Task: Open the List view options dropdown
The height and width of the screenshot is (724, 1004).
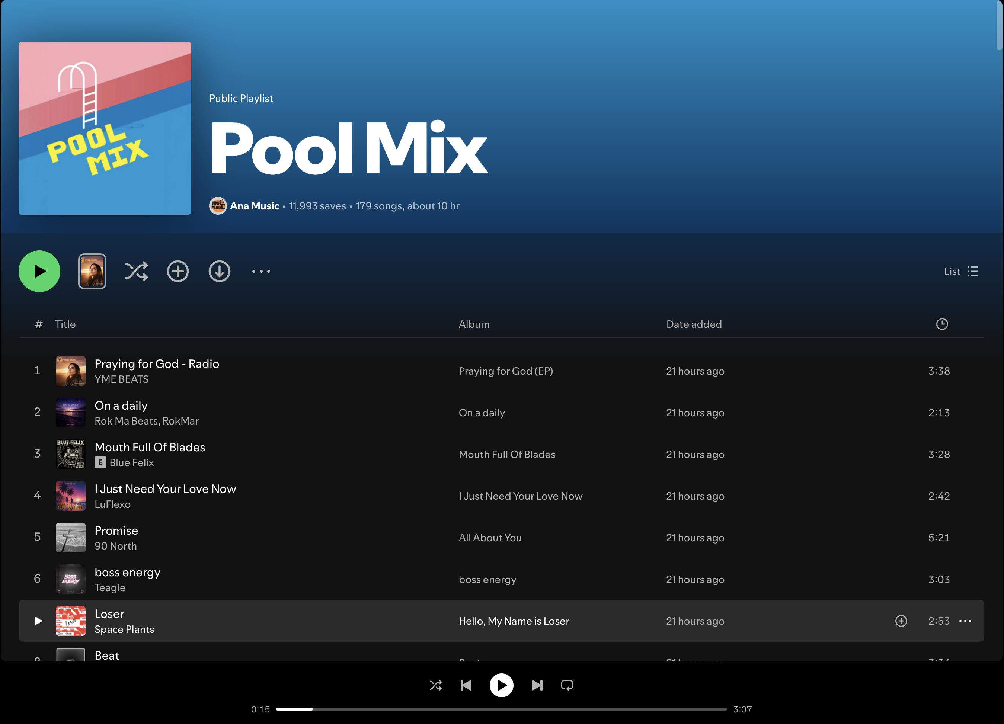Action: pos(961,271)
